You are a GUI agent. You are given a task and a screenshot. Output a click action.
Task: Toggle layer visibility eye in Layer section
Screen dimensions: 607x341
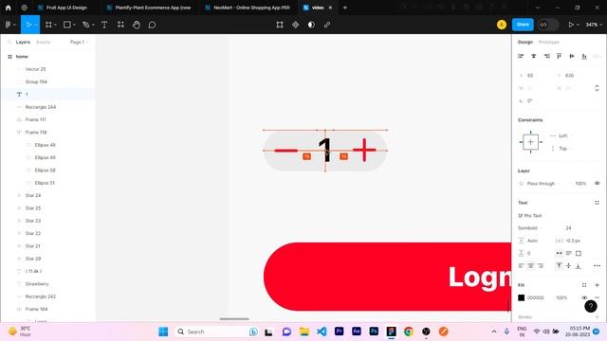(x=597, y=183)
